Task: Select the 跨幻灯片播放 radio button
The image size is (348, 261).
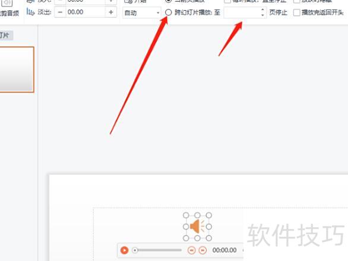Action: pos(169,12)
